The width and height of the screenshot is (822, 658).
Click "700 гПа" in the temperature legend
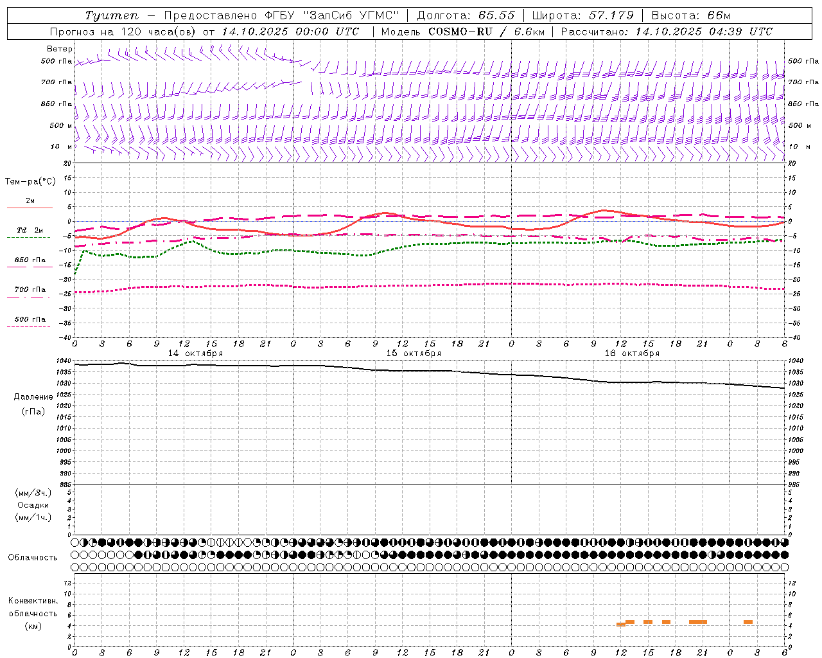(30, 290)
